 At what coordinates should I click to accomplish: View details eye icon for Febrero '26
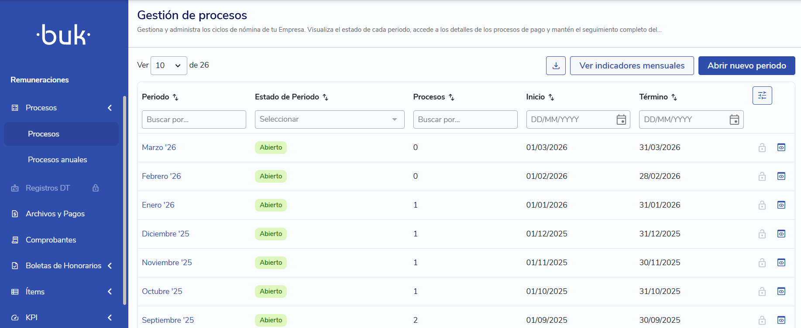click(781, 176)
